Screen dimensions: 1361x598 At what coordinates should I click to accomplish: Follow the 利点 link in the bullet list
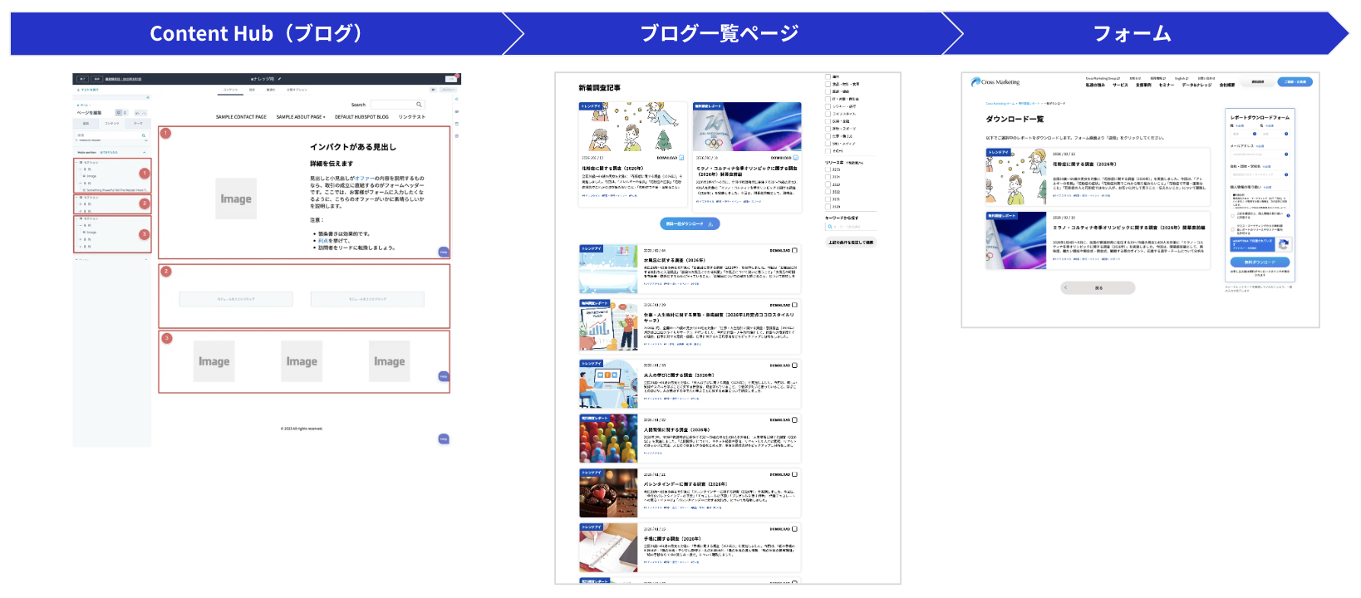coord(323,241)
